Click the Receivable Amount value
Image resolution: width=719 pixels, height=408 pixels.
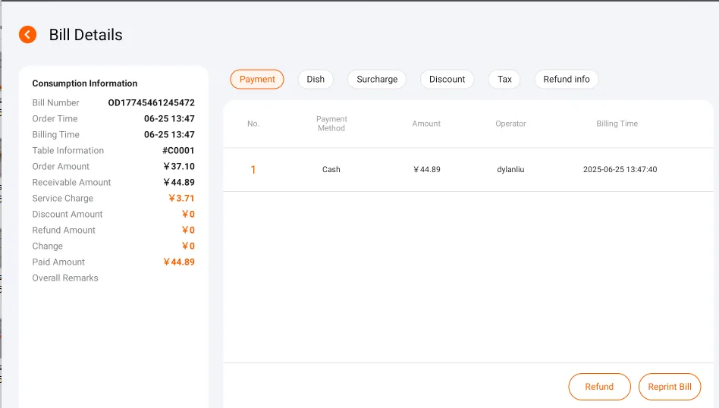[179, 182]
